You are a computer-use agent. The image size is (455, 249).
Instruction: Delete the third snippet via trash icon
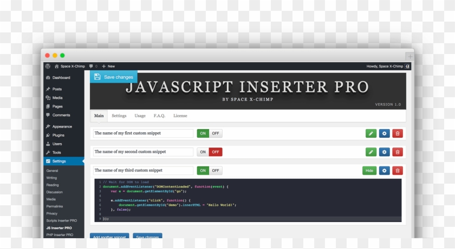pos(398,171)
